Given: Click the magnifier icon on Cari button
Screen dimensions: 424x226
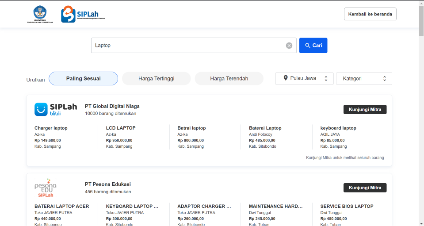Looking at the screenshot, I should point(308,46).
